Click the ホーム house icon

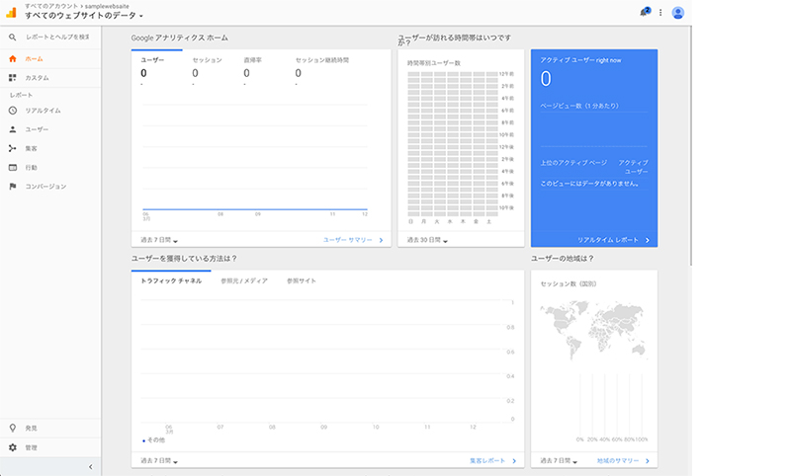[13, 59]
